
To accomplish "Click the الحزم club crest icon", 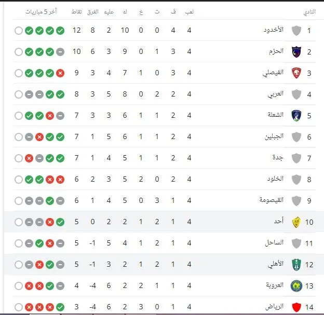I will click(x=296, y=52).
